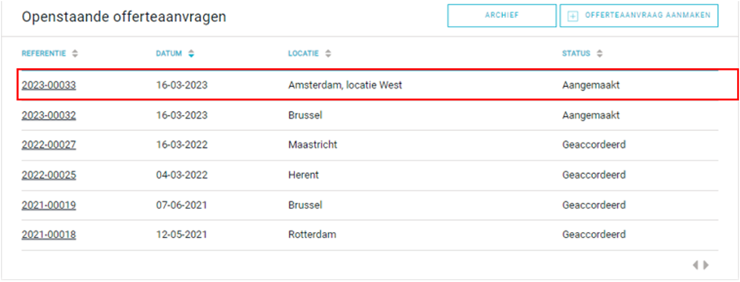
Task: Open quote request 2022-00025
Action: pos(49,175)
